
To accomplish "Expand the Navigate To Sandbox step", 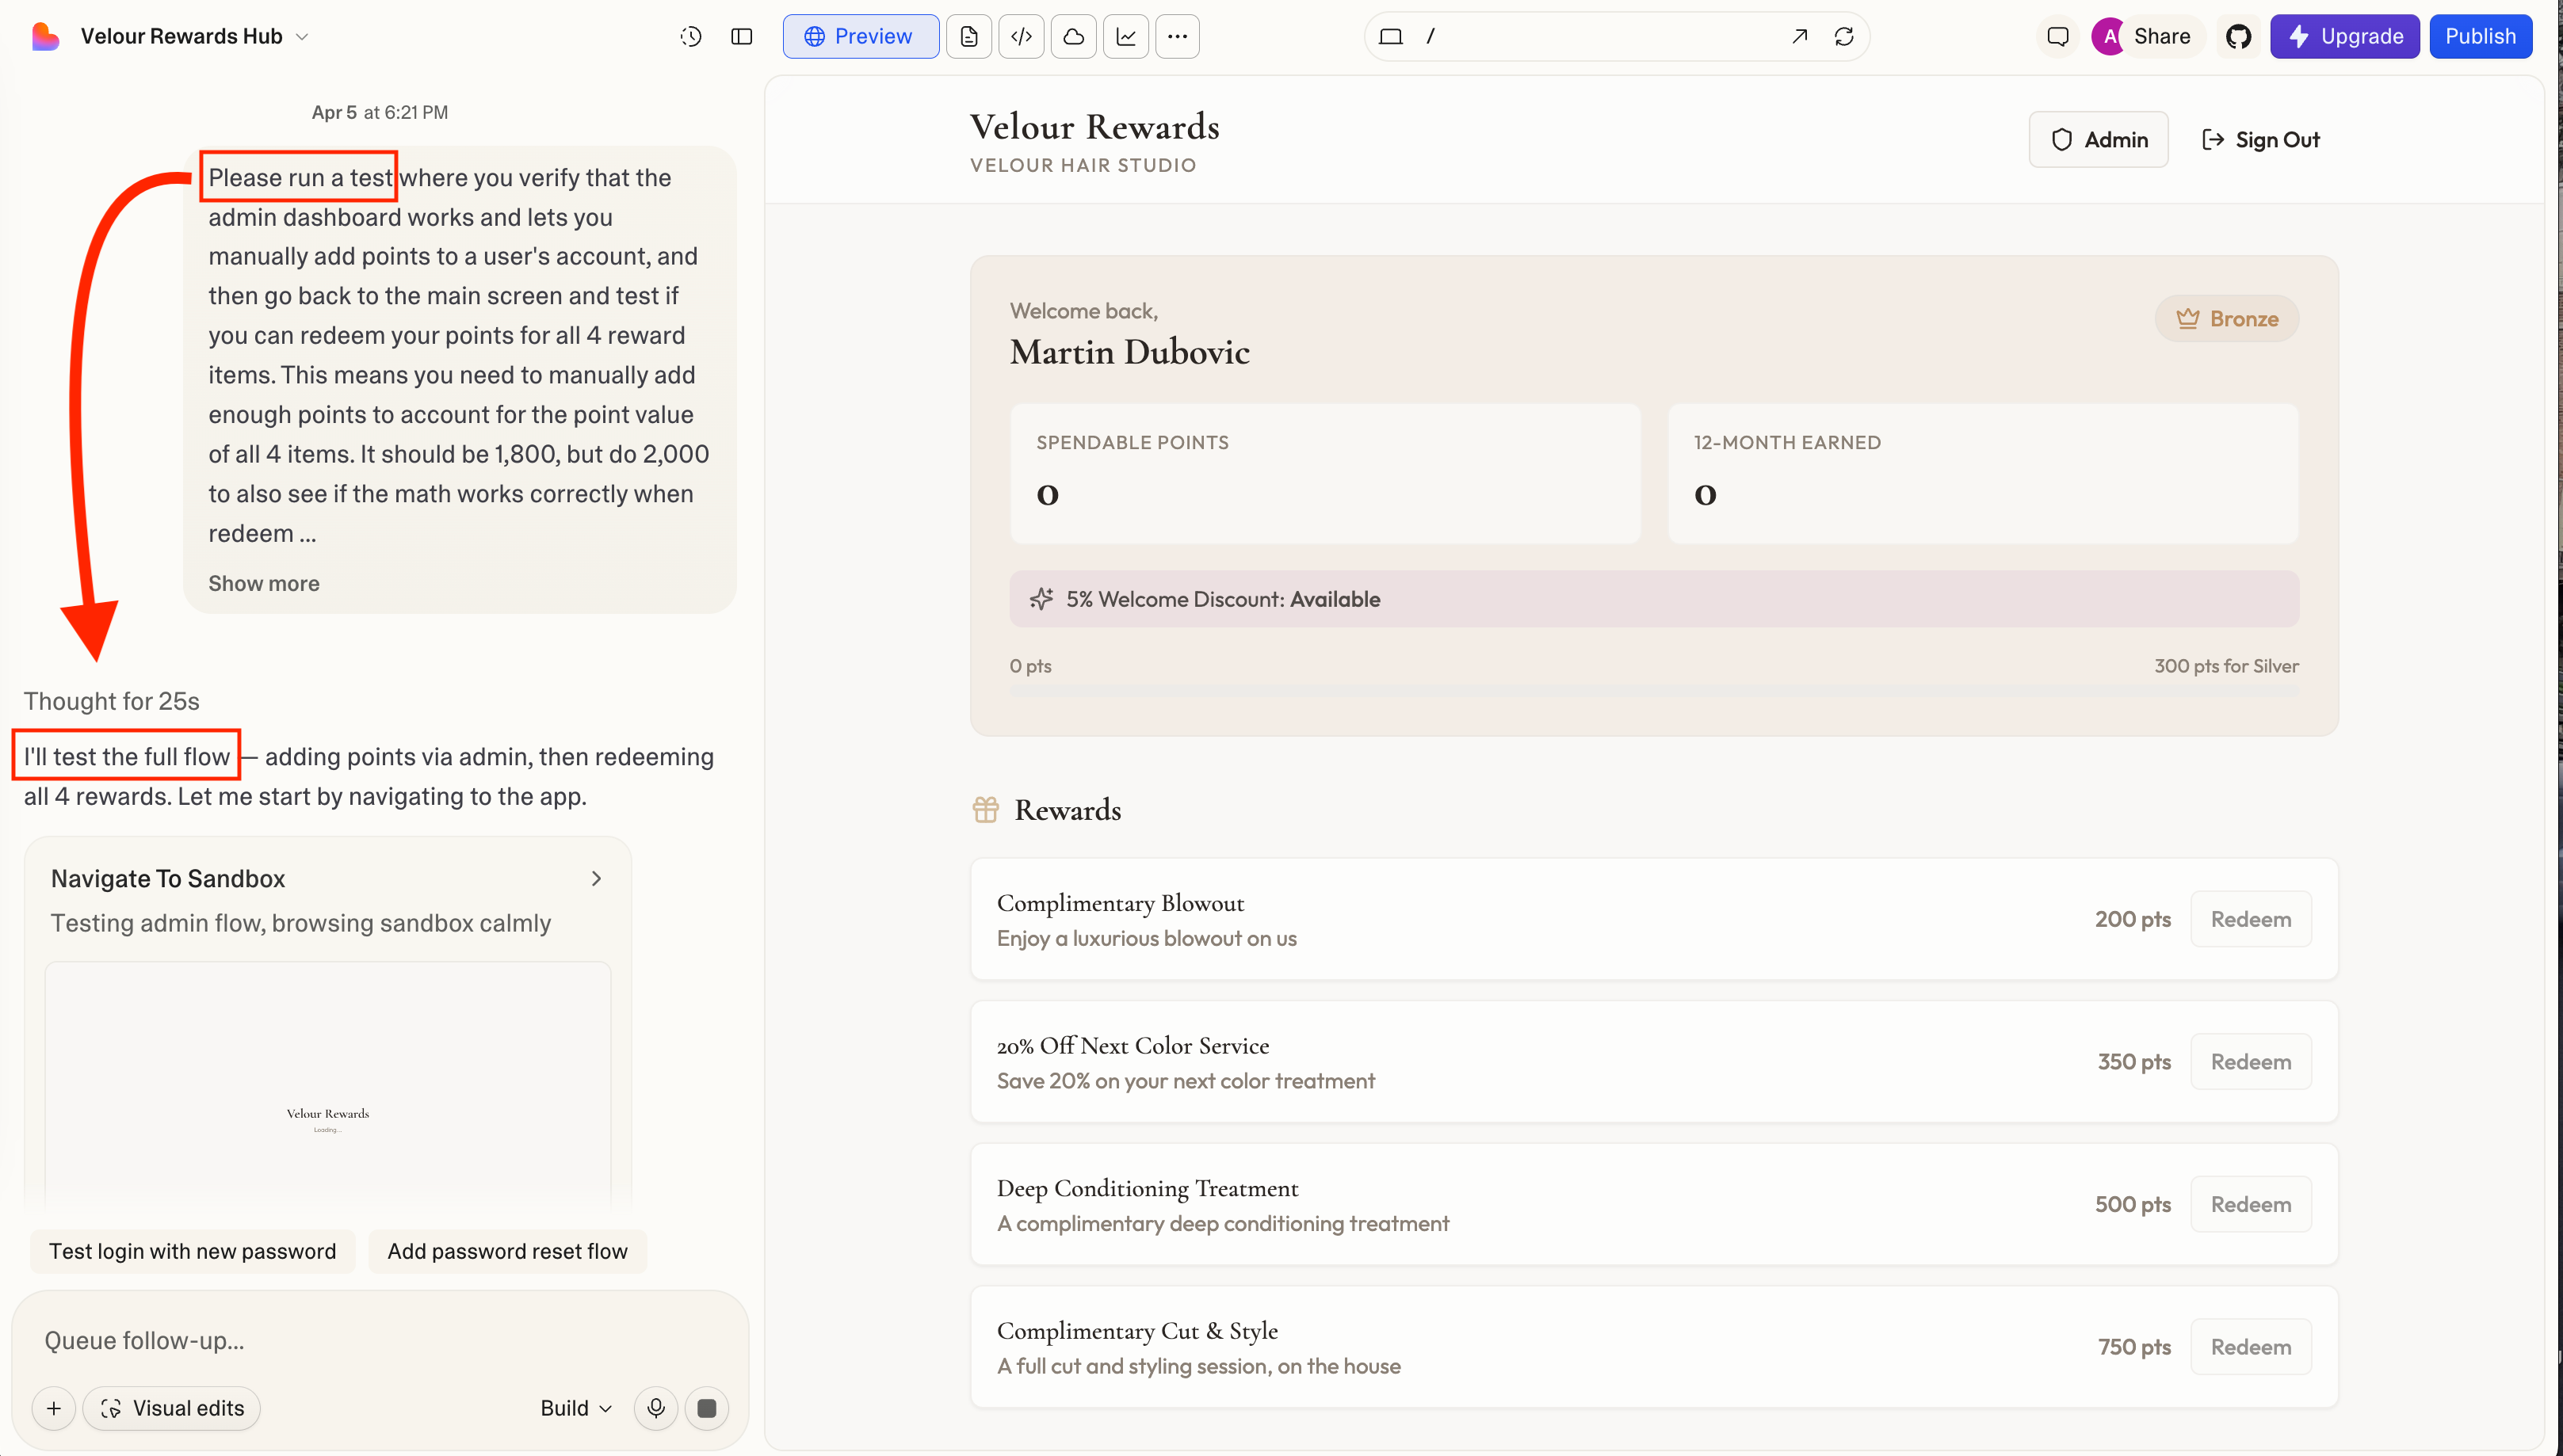I will [x=598, y=878].
